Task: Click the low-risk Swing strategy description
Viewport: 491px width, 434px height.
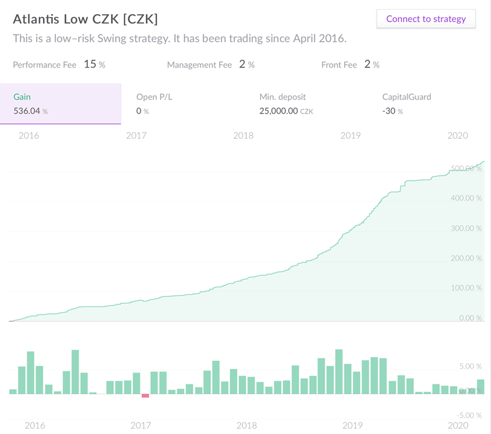Action: pos(179,39)
